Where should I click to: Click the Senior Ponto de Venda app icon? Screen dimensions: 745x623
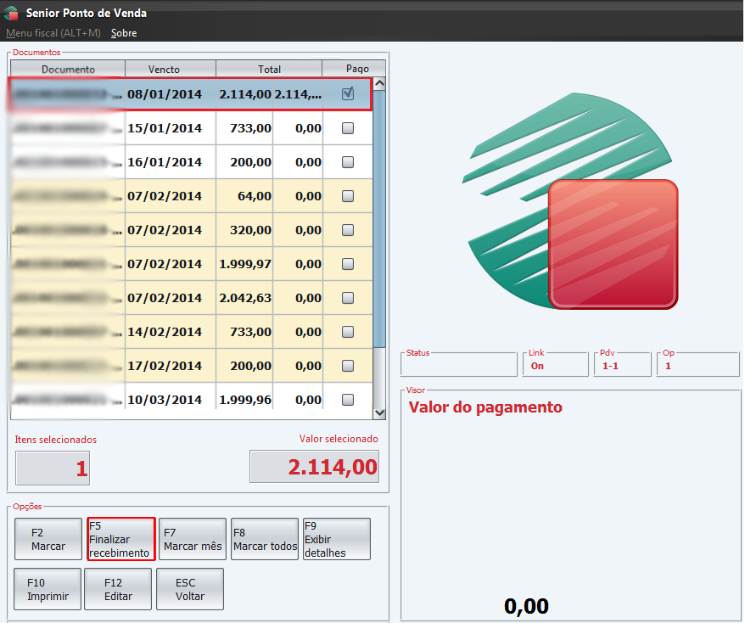pos(10,13)
